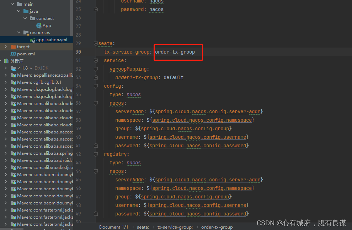Select the main folder icon
This screenshot has height=230, width=352.
20,4
